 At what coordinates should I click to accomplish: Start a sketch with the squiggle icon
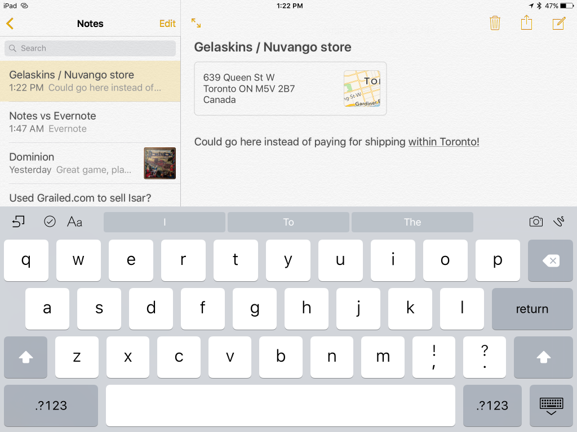click(559, 222)
